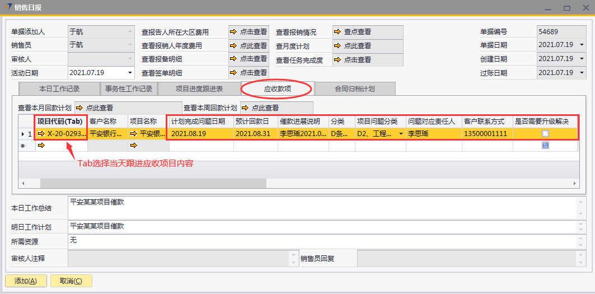Open the 活动日期 date dropdown
Image resolution: width=595 pixels, height=294 pixels.
(x=130, y=73)
